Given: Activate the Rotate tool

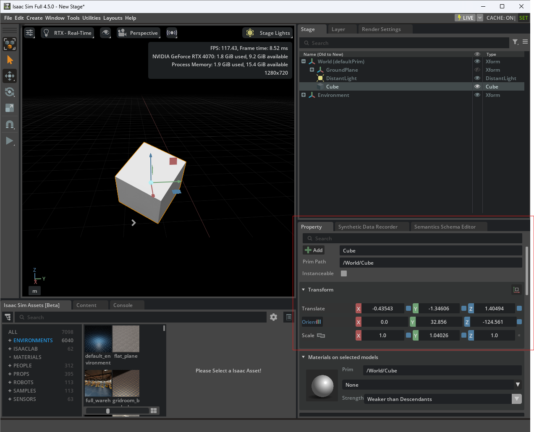Looking at the screenshot, I should (10, 92).
